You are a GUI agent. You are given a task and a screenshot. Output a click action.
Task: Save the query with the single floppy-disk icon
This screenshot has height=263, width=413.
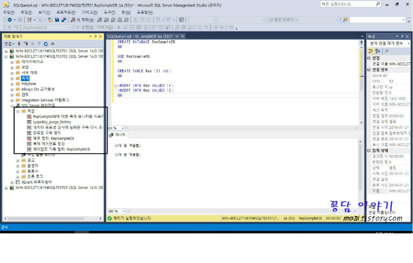pos(57,20)
